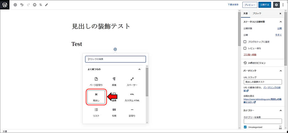
Task: Check the Pending review (レビュー待ち) box
Action: point(245,48)
